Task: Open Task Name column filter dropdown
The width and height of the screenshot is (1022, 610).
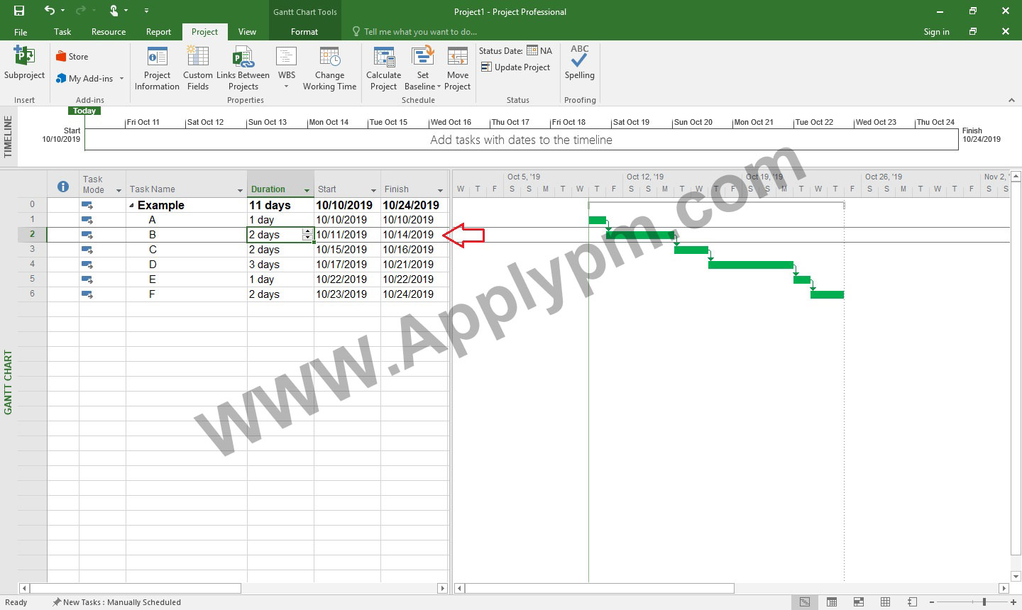Action: (240, 190)
